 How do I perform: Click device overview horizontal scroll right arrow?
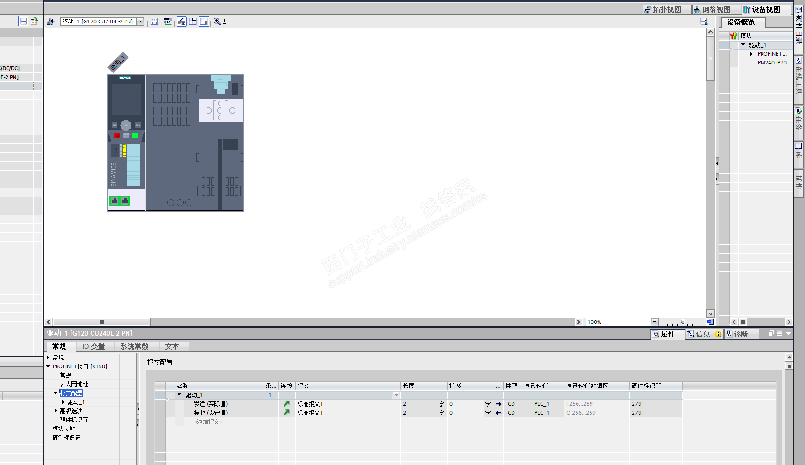pos(789,322)
